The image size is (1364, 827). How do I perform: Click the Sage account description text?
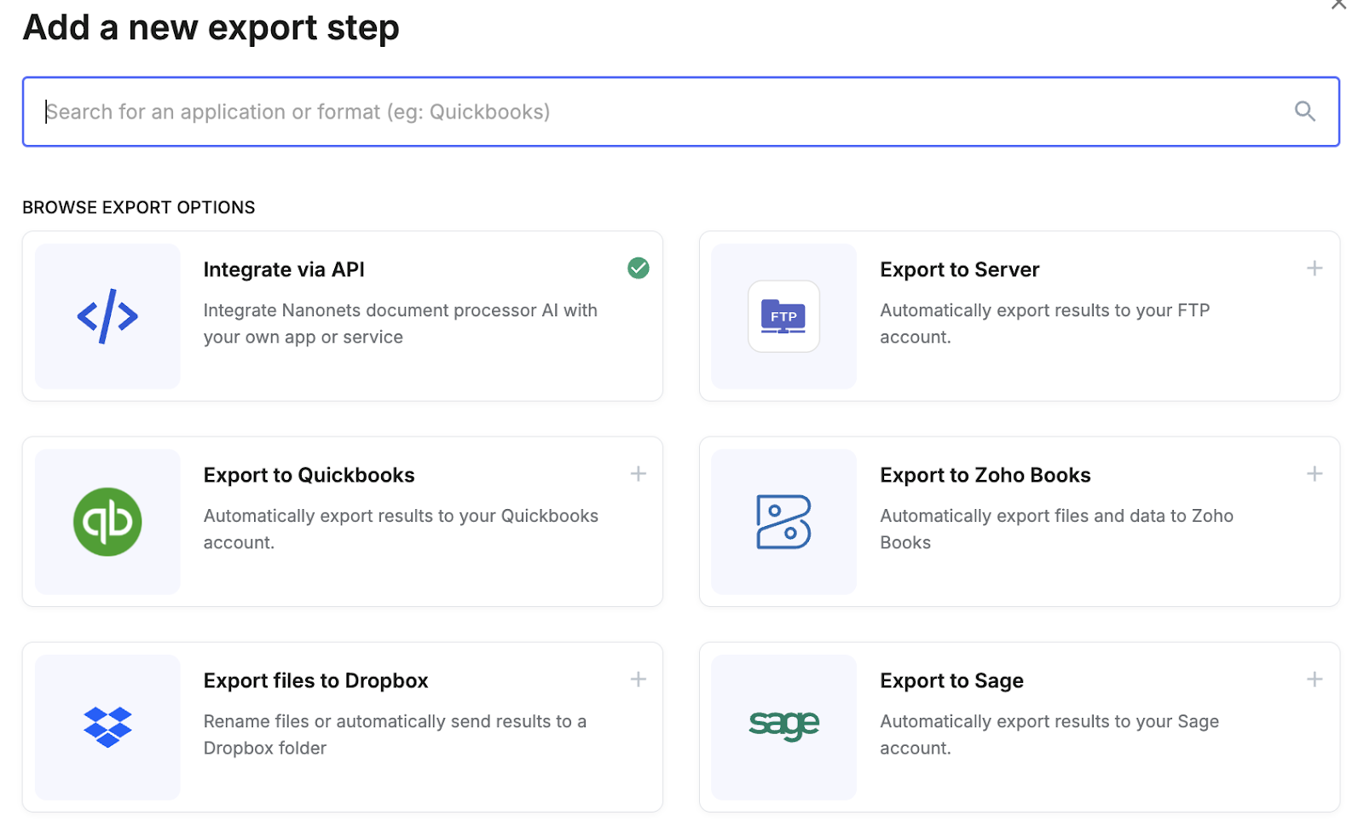[1049, 735]
